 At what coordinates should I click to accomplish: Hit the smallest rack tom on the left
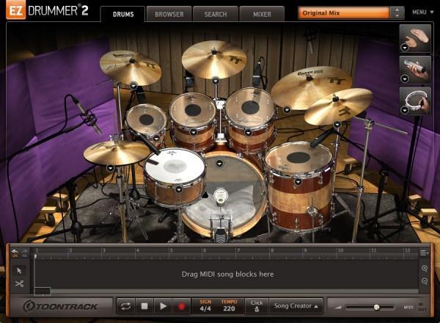[146, 120]
